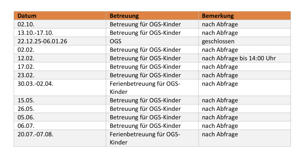Select the date cell 12.02.
Viewport: 301px width, 160px height.
click(26, 58)
